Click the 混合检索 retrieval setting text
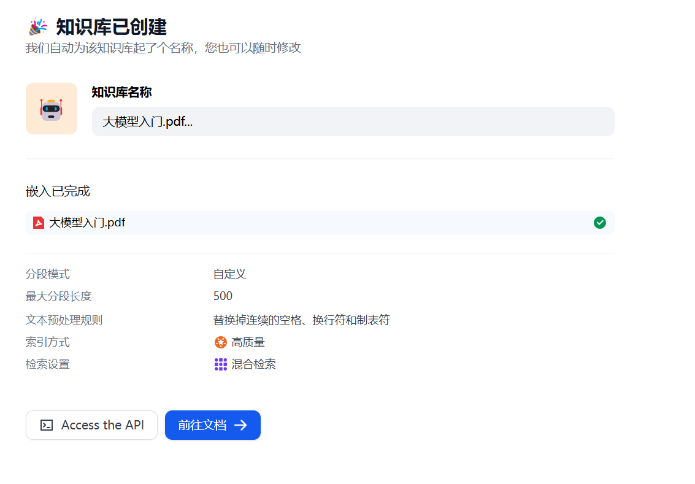 point(253,364)
